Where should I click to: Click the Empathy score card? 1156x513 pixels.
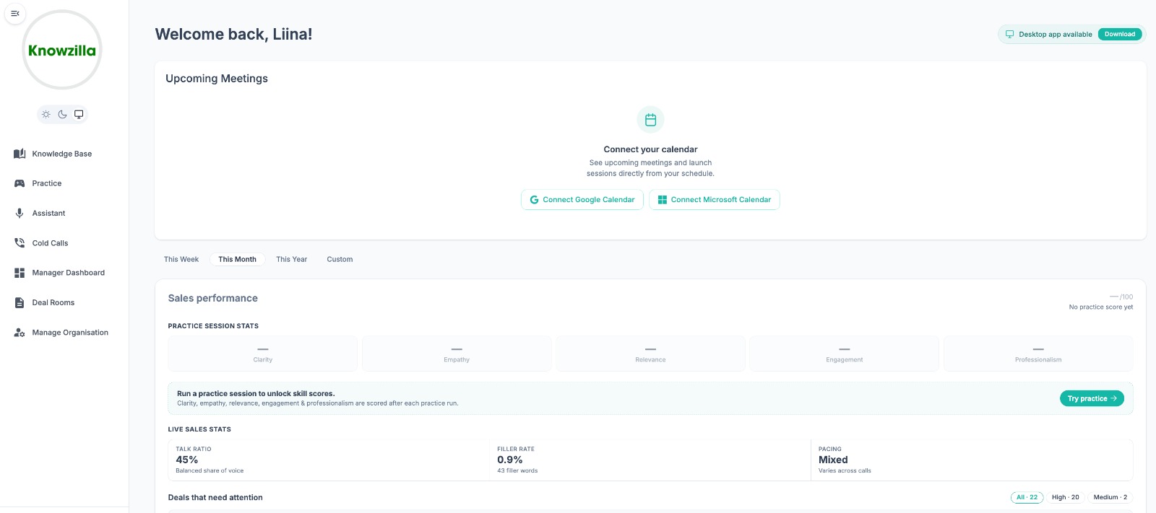(x=457, y=354)
